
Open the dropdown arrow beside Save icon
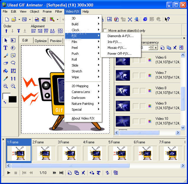click(30, 19)
